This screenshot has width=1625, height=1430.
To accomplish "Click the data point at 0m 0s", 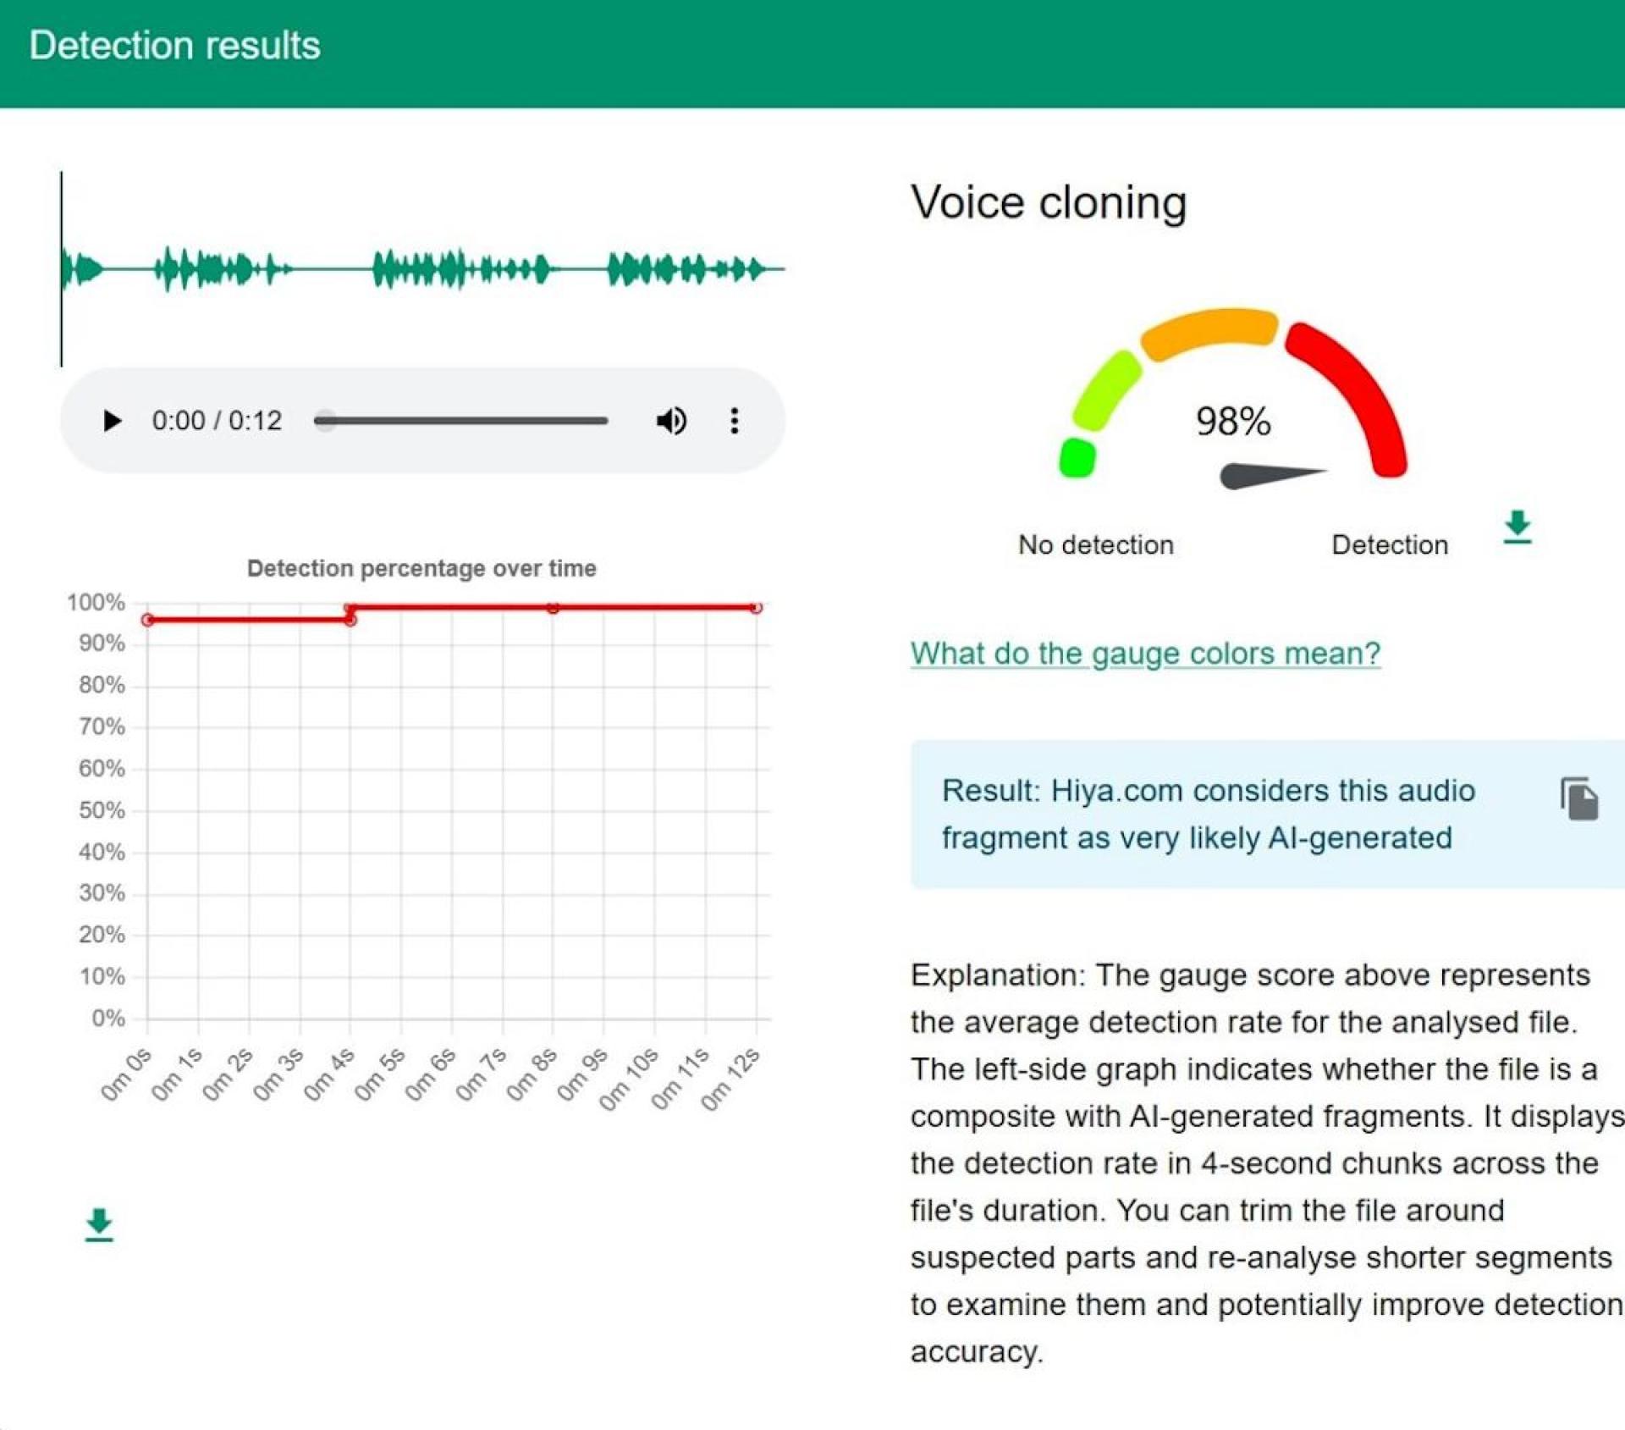I will click(148, 621).
